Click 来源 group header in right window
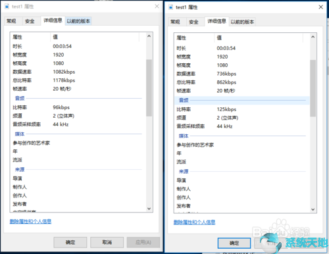 tap(242, 172)
